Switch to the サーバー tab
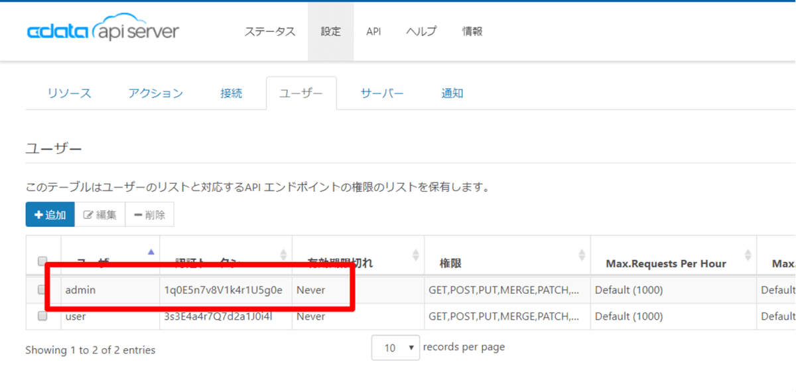796x392 pixels. pyautogui.click(x=382, y=94)
